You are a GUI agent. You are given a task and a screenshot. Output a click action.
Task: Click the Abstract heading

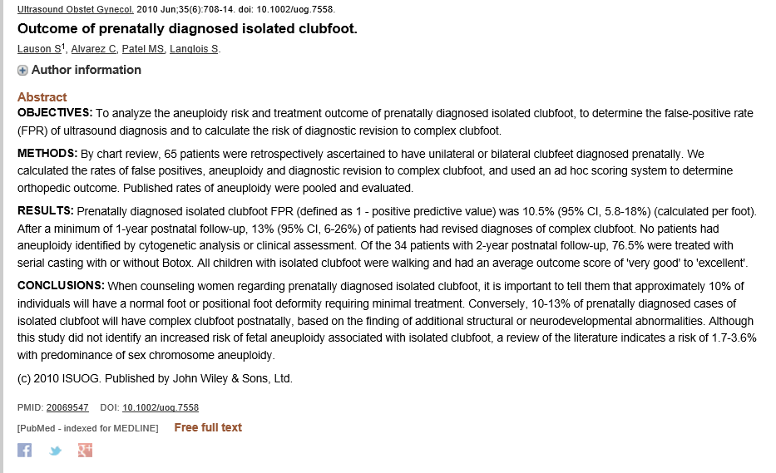click(x=42, y=97)
